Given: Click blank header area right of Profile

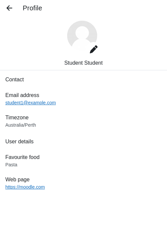Looking at the screenshot, I should 104,8.
